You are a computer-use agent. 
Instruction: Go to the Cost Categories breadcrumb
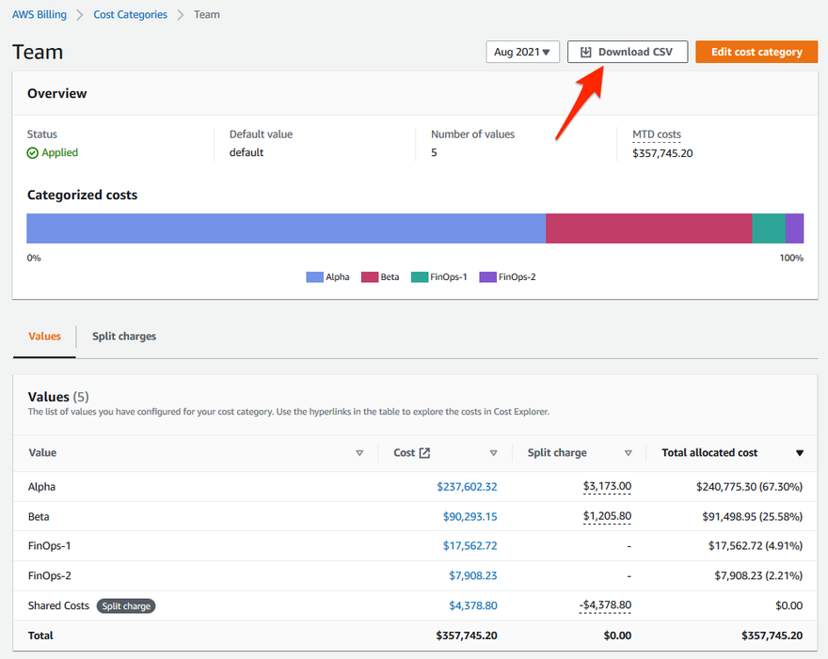(130, 15)
